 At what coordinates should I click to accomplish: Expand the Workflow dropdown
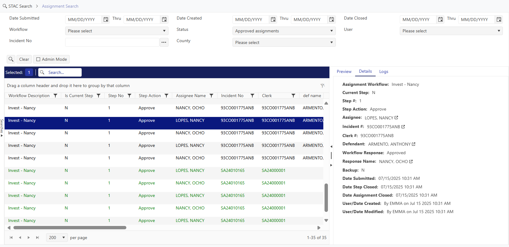pyautogui.click(x=117, y=31)
